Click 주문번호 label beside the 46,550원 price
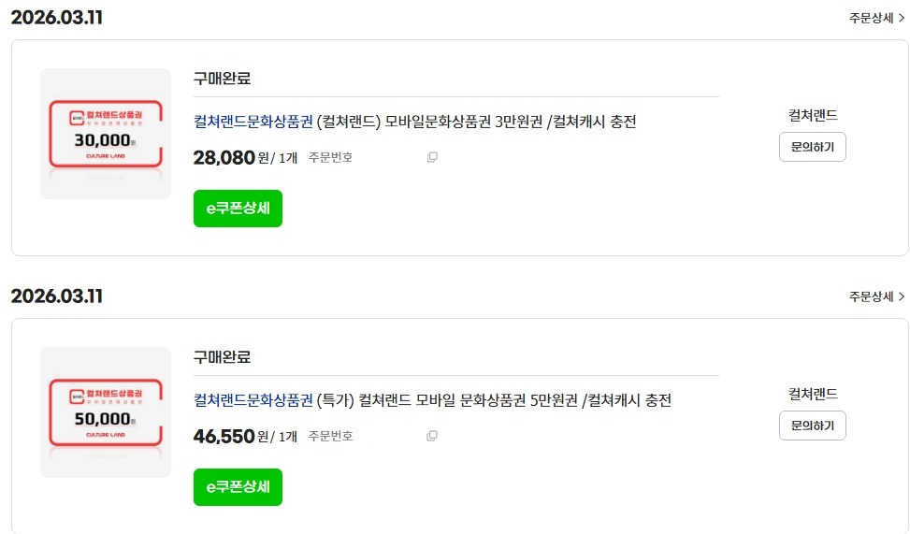910x534 pixels. click(330, 436)
